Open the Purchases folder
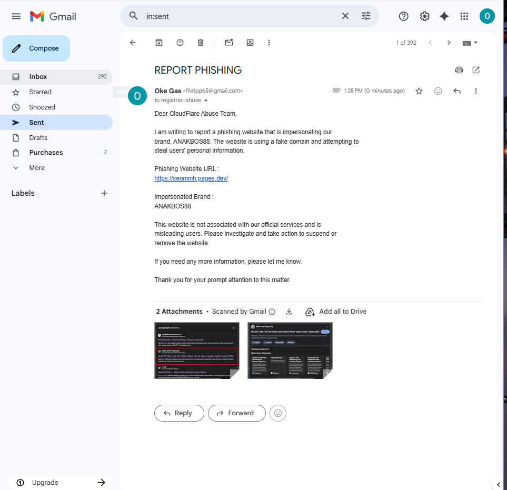Image resolution: width=507 pixels, height=490 pixels. (x=56, y=153)
